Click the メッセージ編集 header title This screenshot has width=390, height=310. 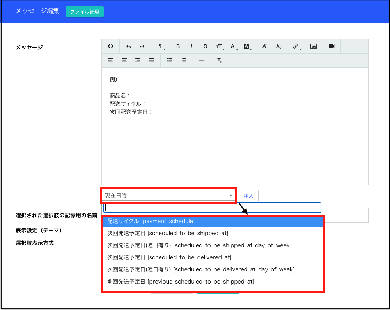coord(37,11)
